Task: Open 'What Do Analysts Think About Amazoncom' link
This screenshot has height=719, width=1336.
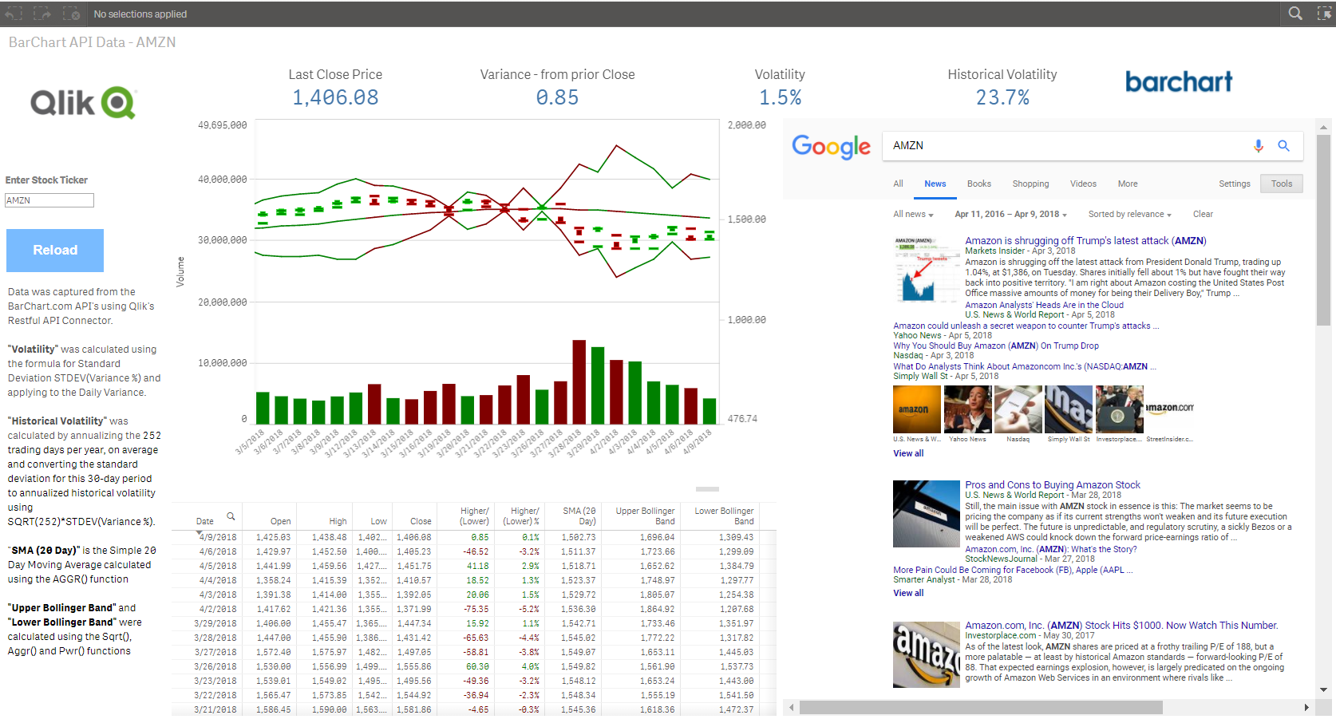Action: click(1024, 366)
